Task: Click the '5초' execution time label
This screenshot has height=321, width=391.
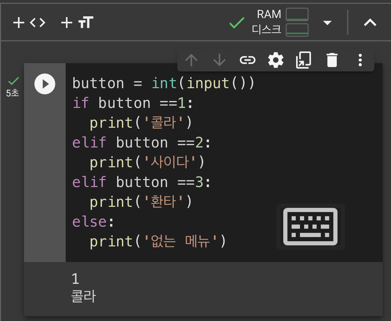Action: 13,93
